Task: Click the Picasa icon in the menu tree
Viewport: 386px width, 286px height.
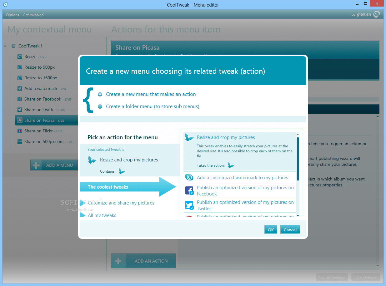Action: point(19,120)
